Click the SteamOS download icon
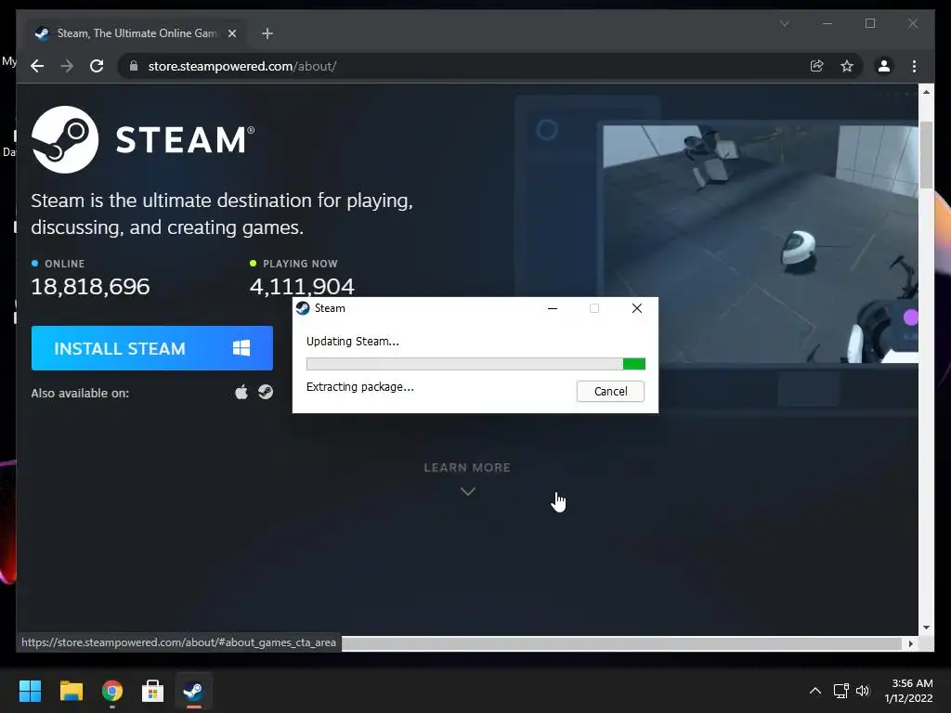951x713 pixels. click(266, 393)
